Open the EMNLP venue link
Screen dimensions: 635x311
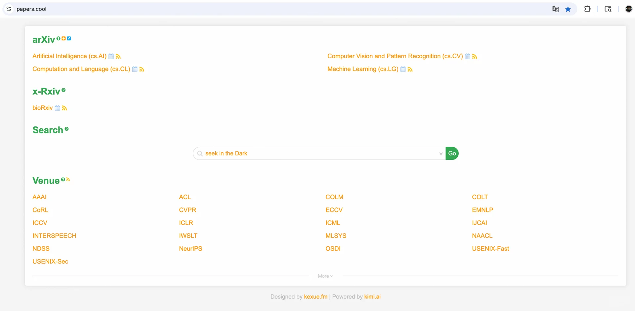pos(483,210)
